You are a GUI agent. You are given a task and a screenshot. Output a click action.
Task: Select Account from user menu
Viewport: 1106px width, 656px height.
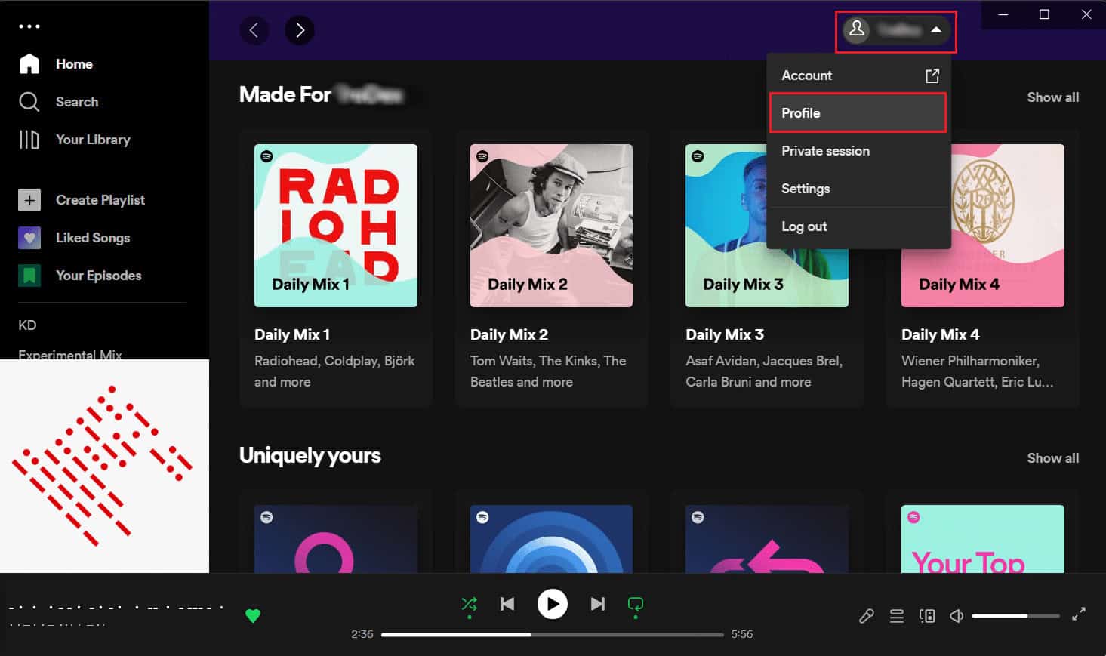pyautogui.click(x=858, y=75)
